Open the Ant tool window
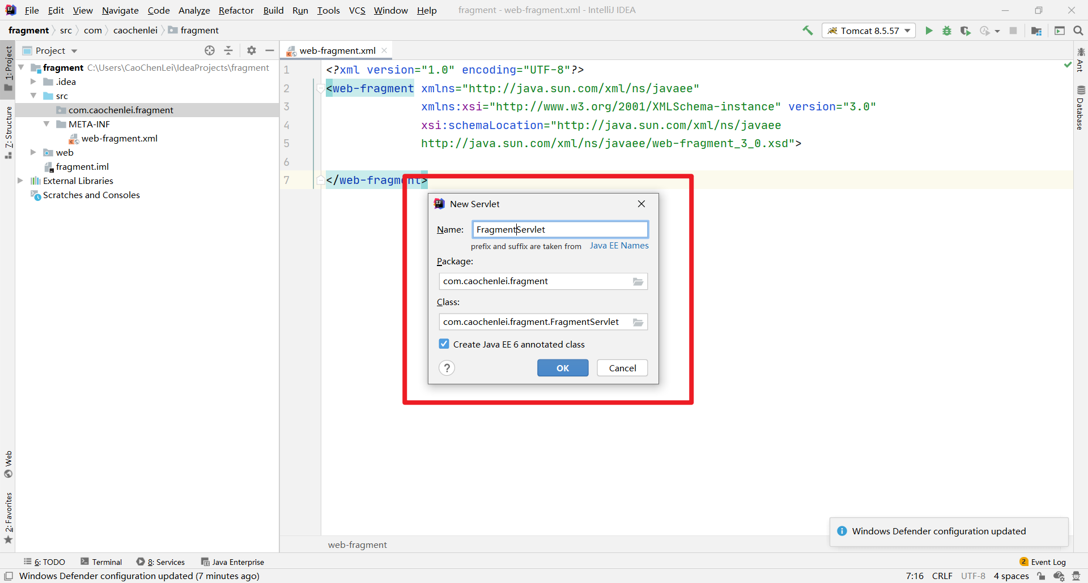 [1081, 59]
